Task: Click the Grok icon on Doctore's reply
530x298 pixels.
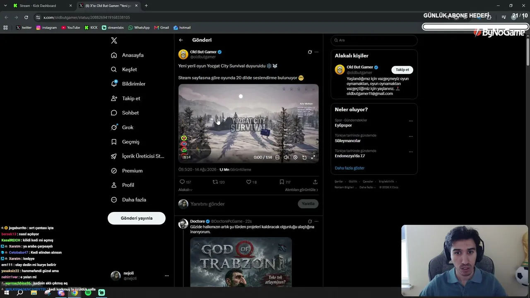Action: (x=310, y=221)
